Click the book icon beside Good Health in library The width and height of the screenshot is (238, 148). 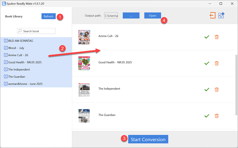(6, 62)
